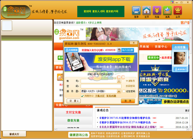Screen dimensions: 193x139
Task: Switch to the 游戏大厅 bottom tab
Action: [14, 134]
